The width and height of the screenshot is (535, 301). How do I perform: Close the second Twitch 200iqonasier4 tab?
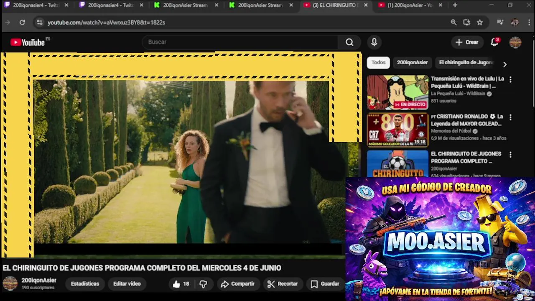(x=141, y=5)
